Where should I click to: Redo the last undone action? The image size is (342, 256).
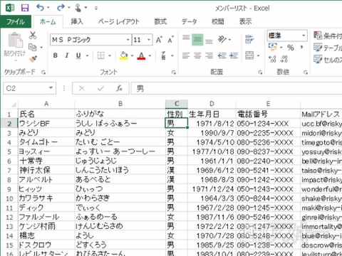(61, 8)
